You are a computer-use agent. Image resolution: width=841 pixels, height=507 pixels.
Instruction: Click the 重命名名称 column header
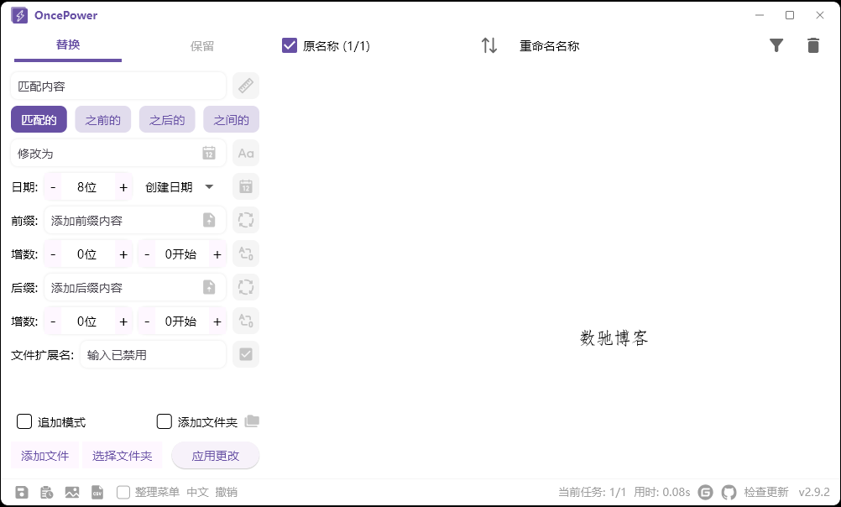[549, 46]
